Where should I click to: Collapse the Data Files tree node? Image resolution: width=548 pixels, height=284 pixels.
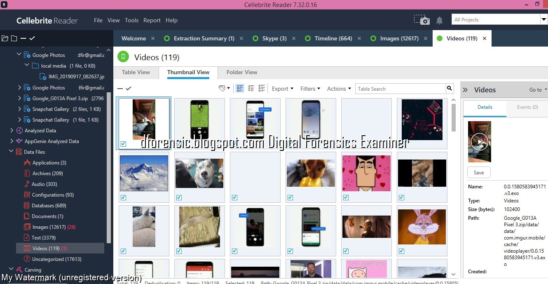click(12, 152)
